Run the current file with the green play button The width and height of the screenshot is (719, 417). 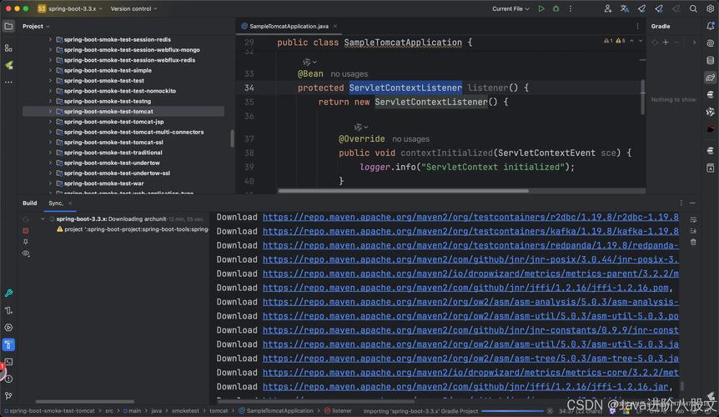(x=541, y=8)
